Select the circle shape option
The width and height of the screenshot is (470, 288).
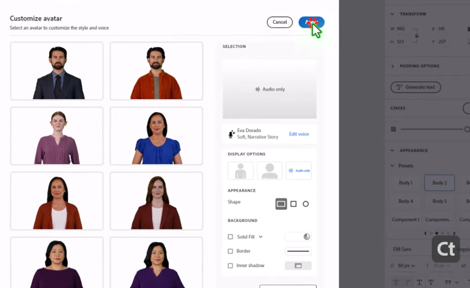(x=306, y=204)
